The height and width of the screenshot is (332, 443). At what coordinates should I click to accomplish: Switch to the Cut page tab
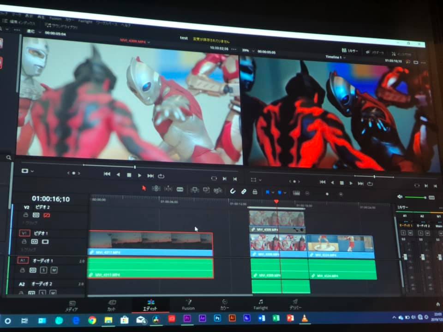111,305
